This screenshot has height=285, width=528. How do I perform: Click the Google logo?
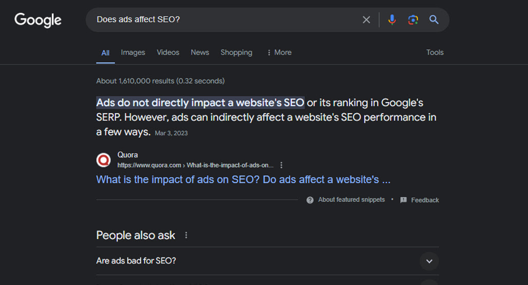37,20
